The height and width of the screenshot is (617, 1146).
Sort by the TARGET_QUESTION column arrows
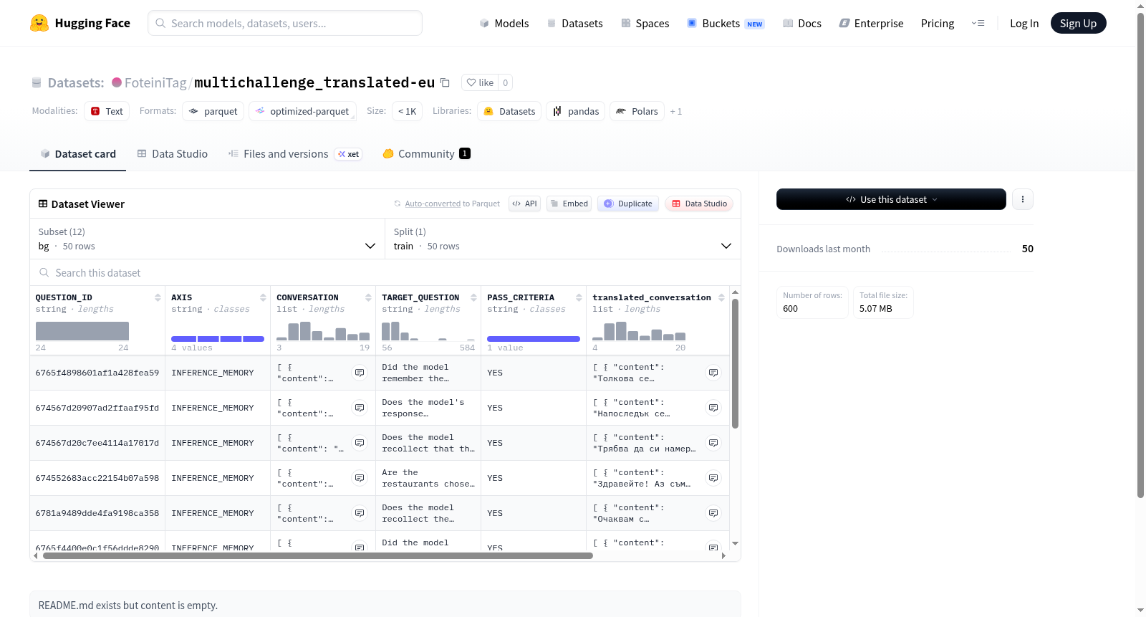click(x=473, y=297)
